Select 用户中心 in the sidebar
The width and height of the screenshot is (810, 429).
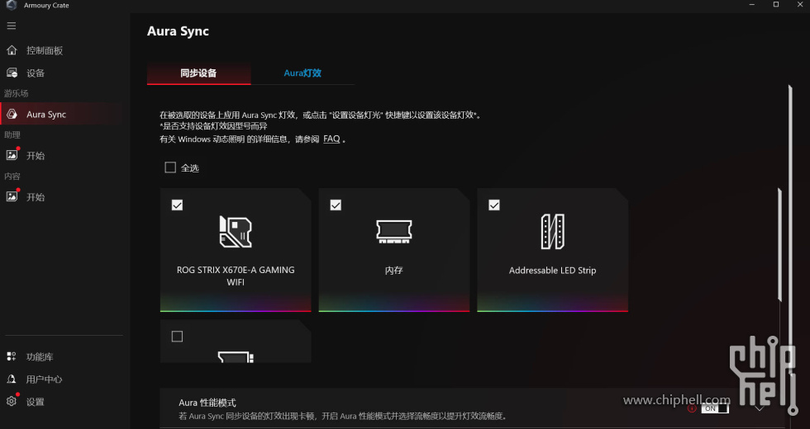click(x=45, y=379)
